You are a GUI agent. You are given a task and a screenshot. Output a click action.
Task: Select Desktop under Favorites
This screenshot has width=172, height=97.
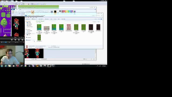(29, 23)
